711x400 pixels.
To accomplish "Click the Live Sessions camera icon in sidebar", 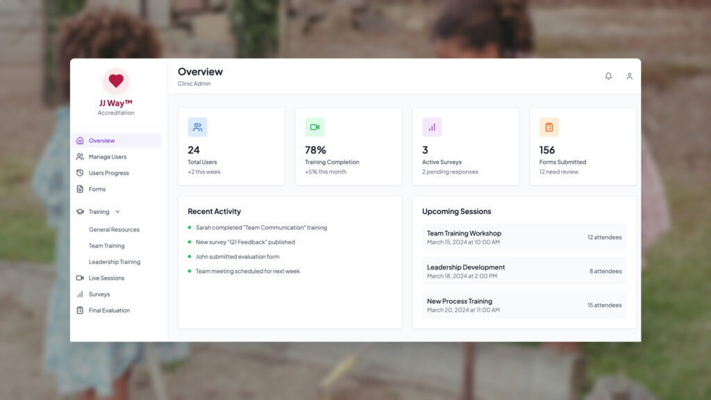I will [80, 278].
